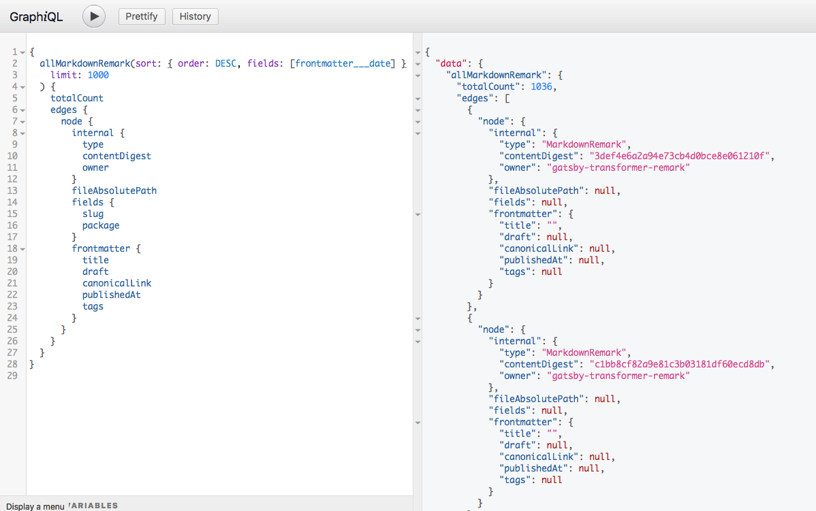Collapse the internal block fold triangle
This screenshot has height=511, width=816.
21,132
